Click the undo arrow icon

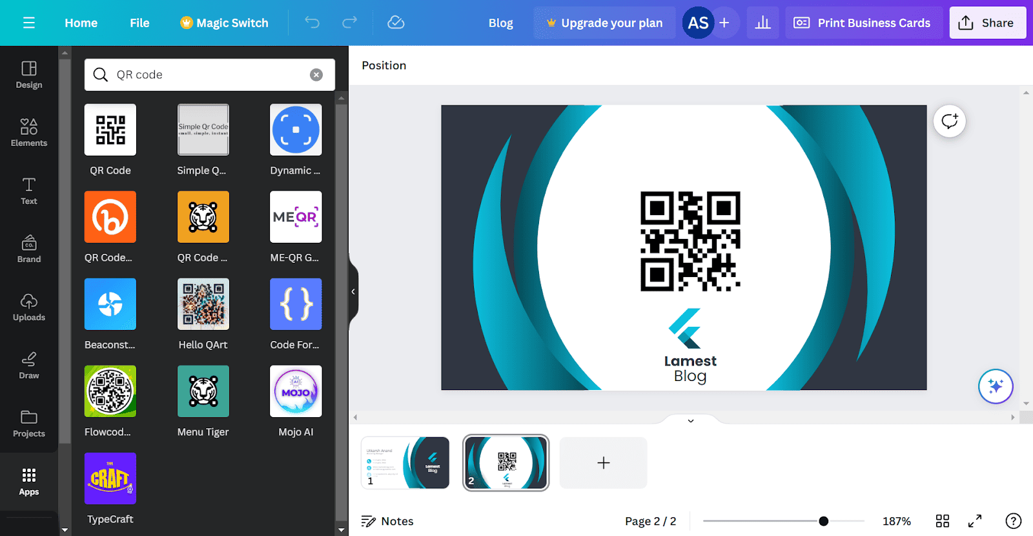[x=312, y=23]
